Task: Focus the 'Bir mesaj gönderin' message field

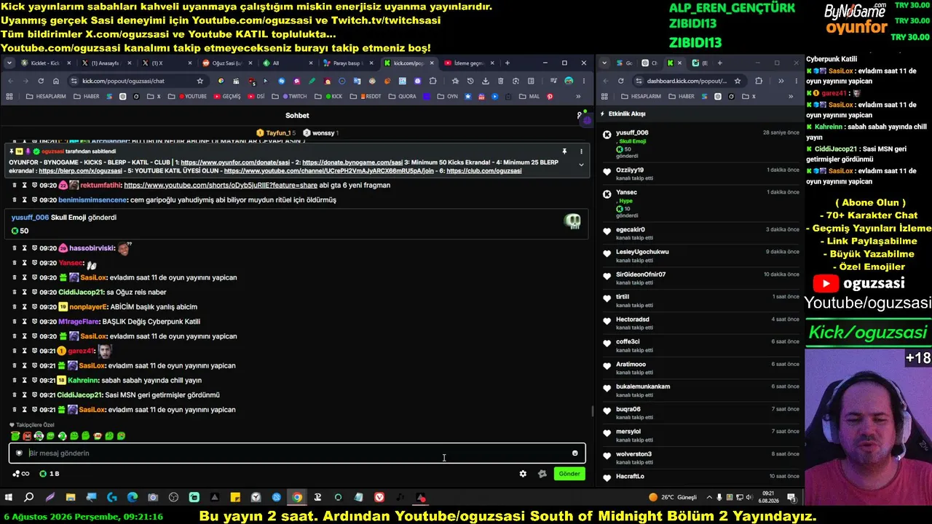Action: [x=297, y=453]
